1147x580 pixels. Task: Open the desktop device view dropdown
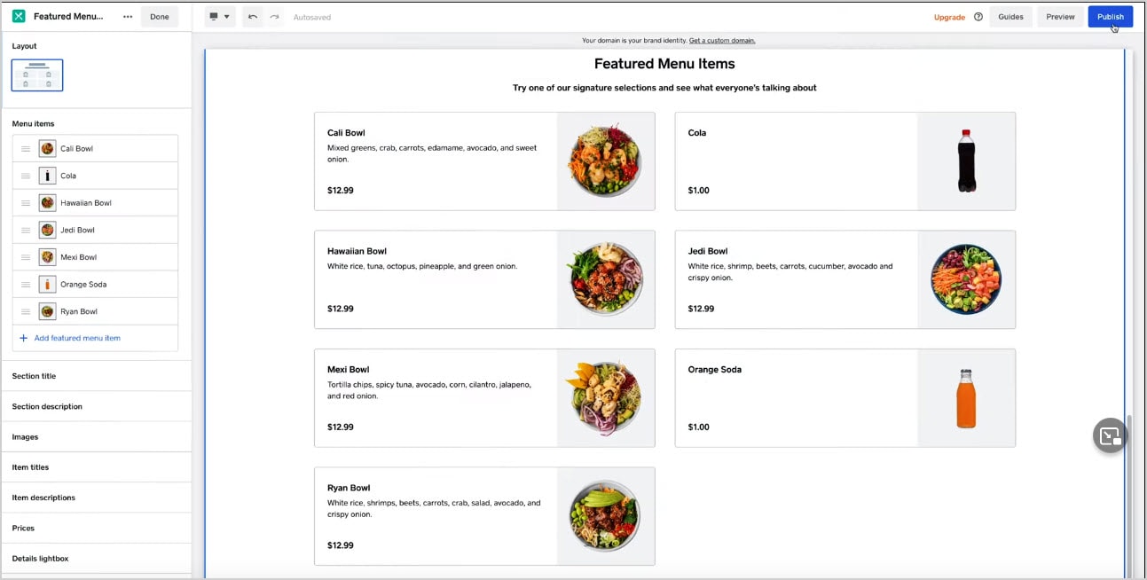219,17
